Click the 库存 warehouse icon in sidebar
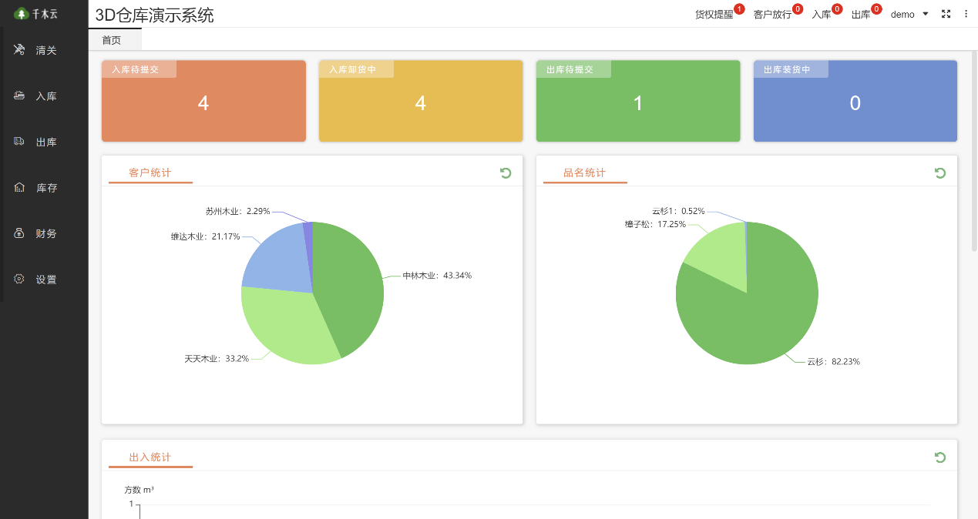The image size is (978, 519). [x=19, y=188]
